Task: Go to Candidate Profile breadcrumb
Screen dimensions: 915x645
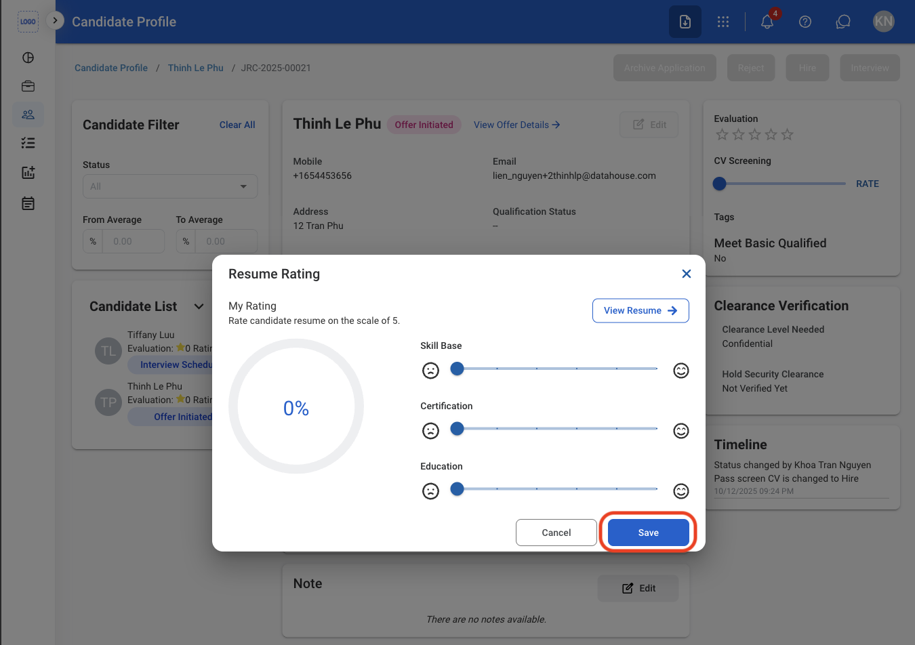Action: click(111, 68)
